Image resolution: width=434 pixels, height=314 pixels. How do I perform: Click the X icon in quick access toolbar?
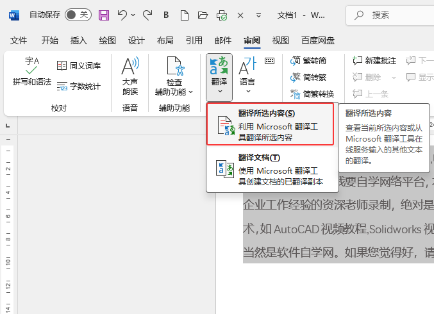(x=240, y=15)
